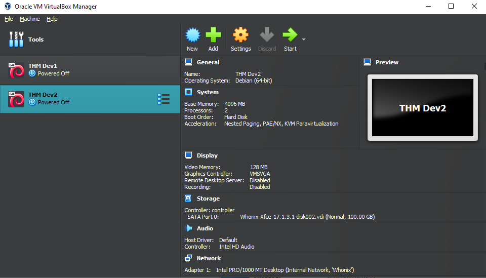This screenshot has height=278, width=486.
Task: Minimize the VirtualBox Manager window
Action: point(428,7)
